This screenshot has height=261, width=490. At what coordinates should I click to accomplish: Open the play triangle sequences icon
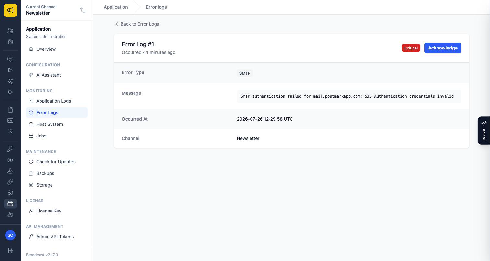click(x=10, y=70)
